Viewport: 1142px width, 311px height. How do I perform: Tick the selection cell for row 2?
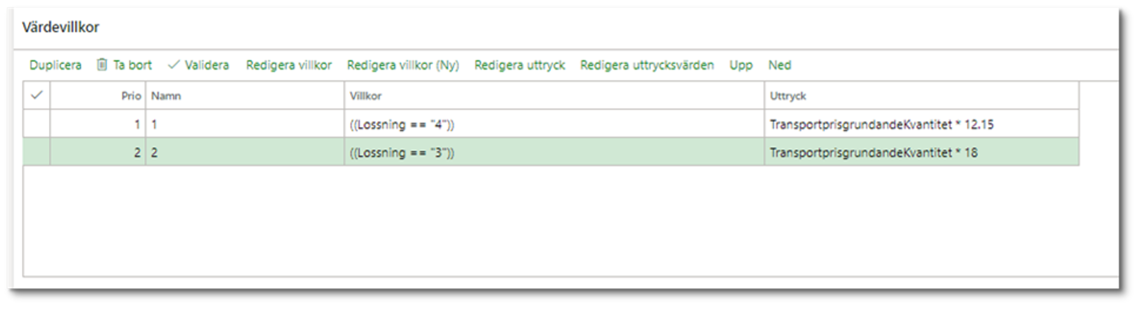click(x=37, y=152)
